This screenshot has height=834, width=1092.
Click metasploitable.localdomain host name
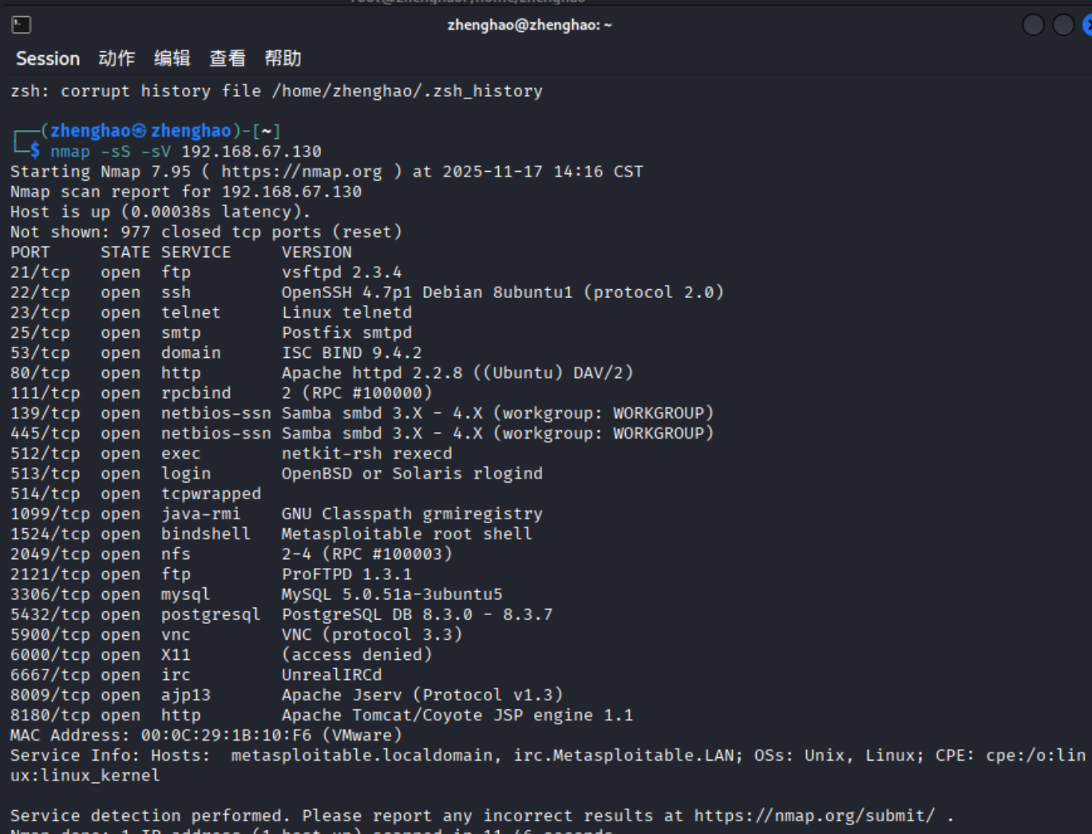(362, 756)
